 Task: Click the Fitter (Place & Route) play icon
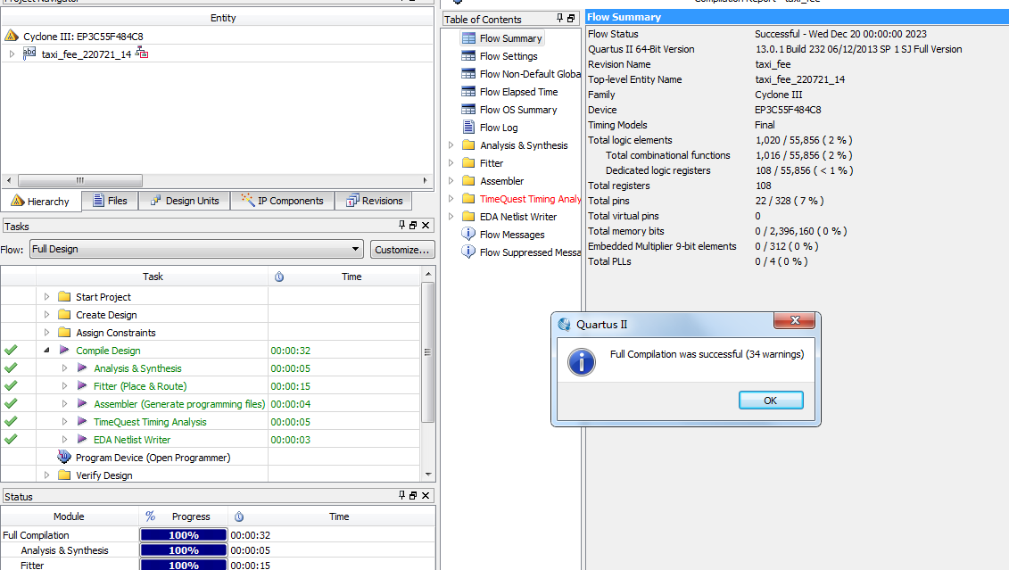[x=82, y=385]
